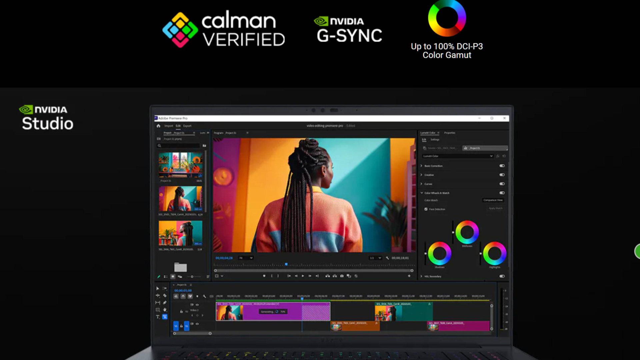Select the Razor tool

pyautogui.click(x=165, y=295)
